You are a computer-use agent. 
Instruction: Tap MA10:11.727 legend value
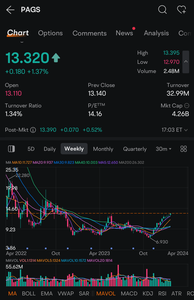[x=22, y=162]
